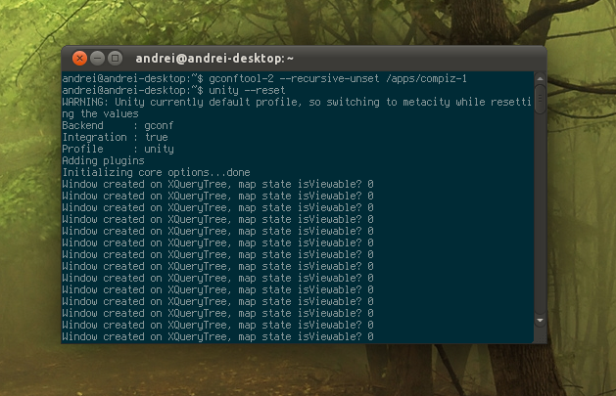Maximize the terminal window
The height and width of the screenshot is (396, 616).
click(x=116, y=59)
